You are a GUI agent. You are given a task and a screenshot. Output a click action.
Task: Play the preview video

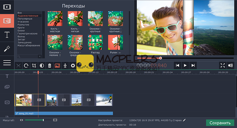pyautogui.click(x=185, y=65)
